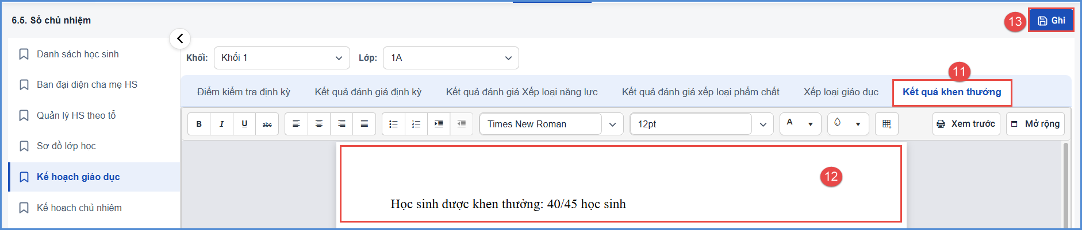The width and height of the screenshot is (1082, 230).
Task: Click bookmark icon beside Kế hoạch chủ nhiệm
Action: point(24,208)
